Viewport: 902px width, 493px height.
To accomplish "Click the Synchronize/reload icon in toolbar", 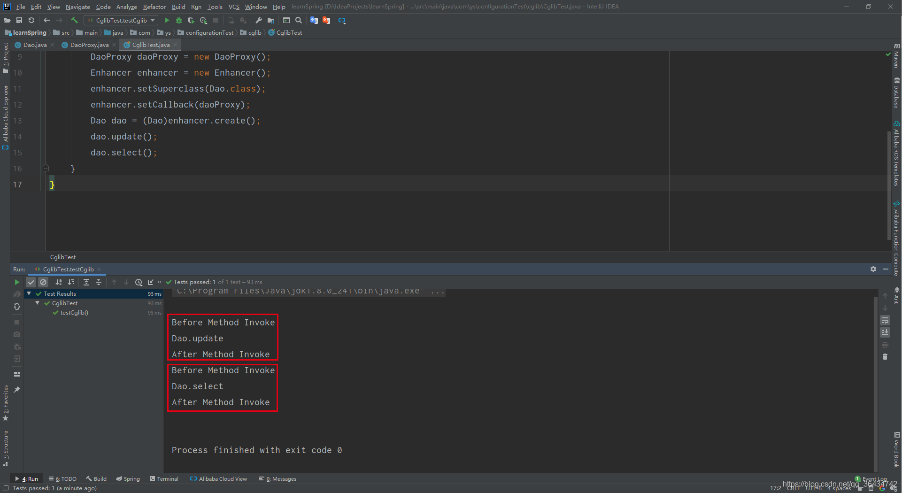I will (31, 20).
